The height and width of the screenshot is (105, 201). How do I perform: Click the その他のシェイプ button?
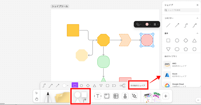138,86
